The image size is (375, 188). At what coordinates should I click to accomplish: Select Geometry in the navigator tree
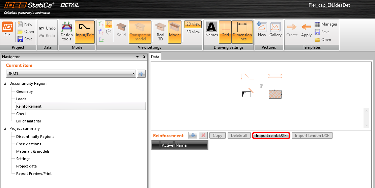(x=24, y=91)
